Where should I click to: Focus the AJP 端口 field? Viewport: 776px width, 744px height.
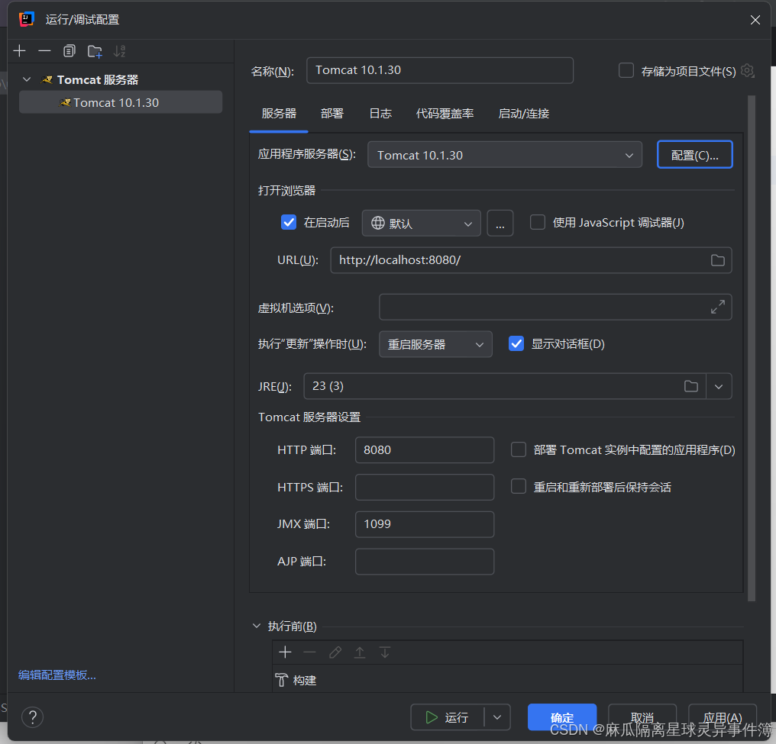pos(424,561)
